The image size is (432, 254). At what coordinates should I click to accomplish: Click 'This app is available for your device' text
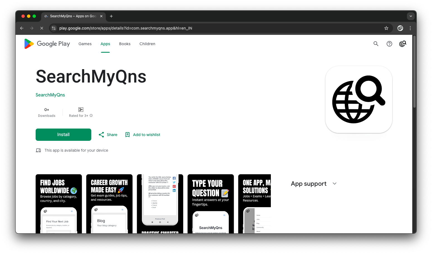point(76,150)
